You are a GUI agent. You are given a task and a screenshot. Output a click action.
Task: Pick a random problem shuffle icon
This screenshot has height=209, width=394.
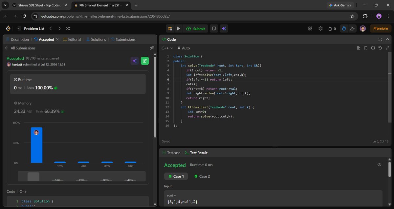[x=68, y=28]
